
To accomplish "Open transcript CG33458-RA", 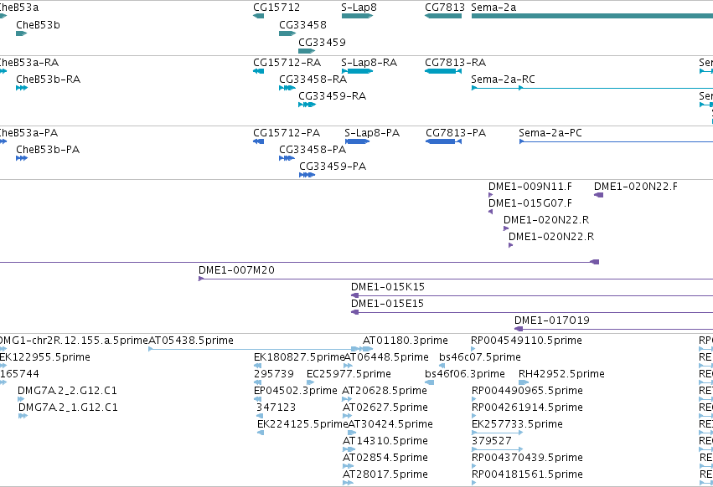I will pyautogui.click(x=313, y=79).
